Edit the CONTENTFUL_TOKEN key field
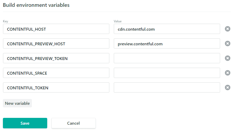235x132 pixels. (56, 88)
